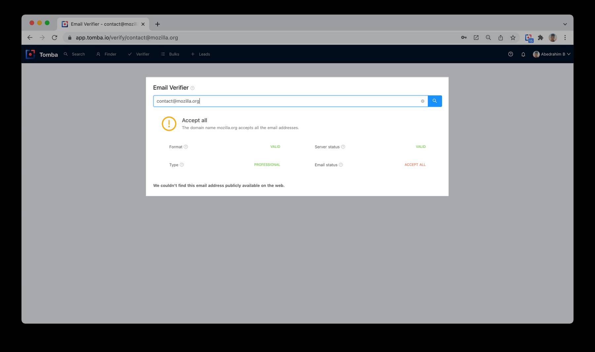Viewport: 595px width, 352px height.
Task: Clear the email input with X icon
Action: pyautogui.click(x=422, y=101)
